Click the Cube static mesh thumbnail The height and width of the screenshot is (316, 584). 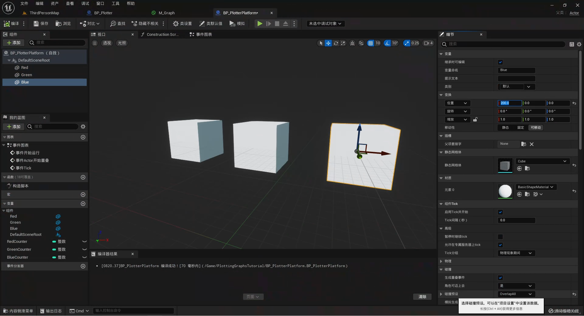point(505,165)
